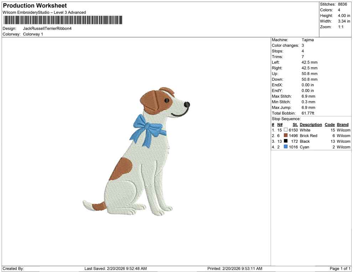The width and height of the screenshot is (353, 272).
Task: Click the Machine field showing Tajima
Action: 308,40
